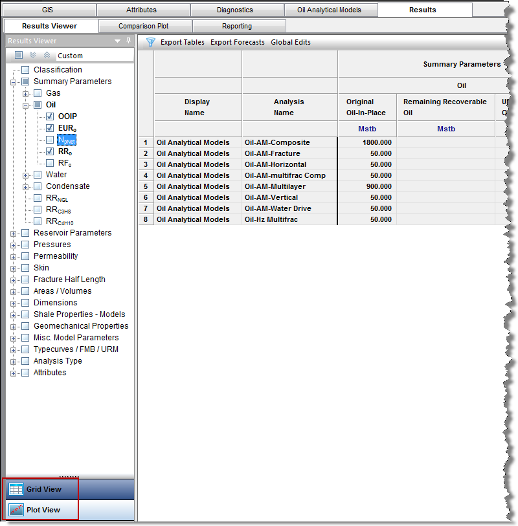The height and width of the screenshot is (526, 518).
Task: Open the Results Viewer panel dropdown arrow
Action: (118, 41)
